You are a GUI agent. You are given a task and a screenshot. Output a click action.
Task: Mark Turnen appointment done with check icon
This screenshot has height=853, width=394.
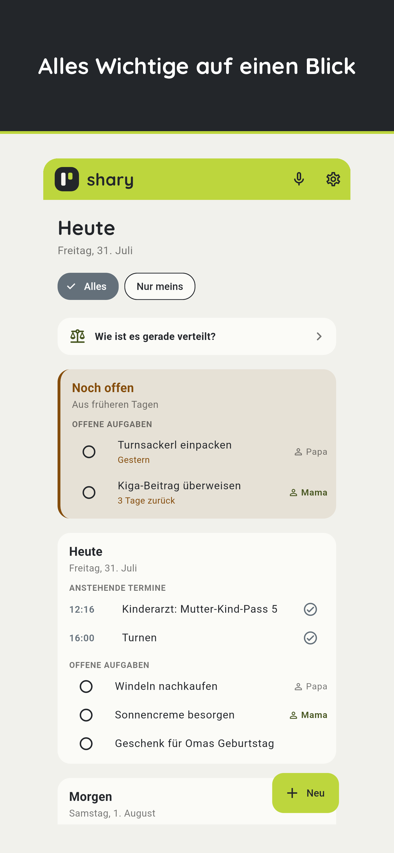[x=310, y=638]
